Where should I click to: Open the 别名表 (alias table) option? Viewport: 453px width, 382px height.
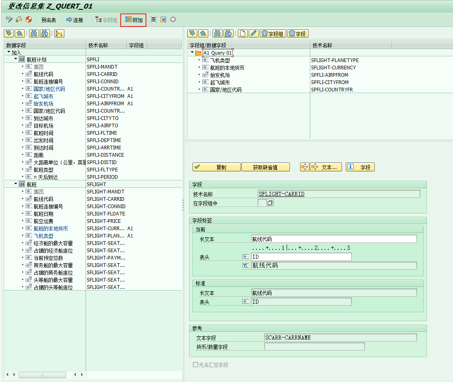point(49,20)
